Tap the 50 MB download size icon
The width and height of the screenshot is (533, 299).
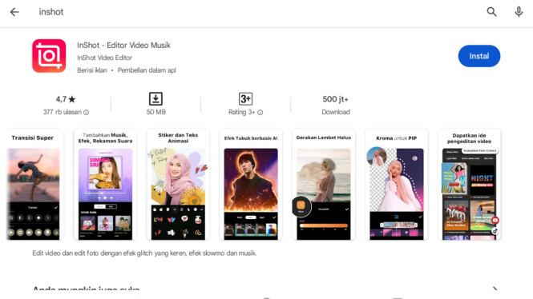(x=155, y=99)
